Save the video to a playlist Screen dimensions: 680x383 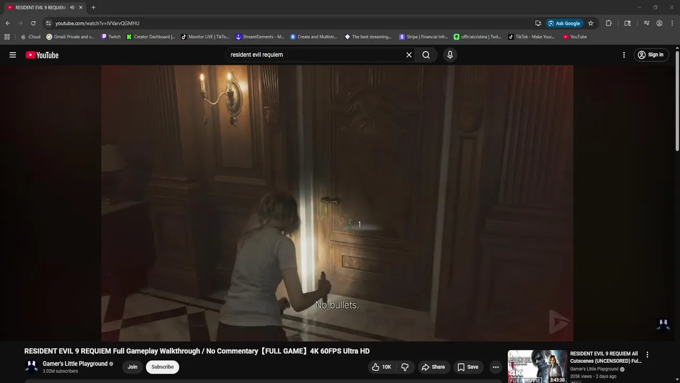[468, 367]
